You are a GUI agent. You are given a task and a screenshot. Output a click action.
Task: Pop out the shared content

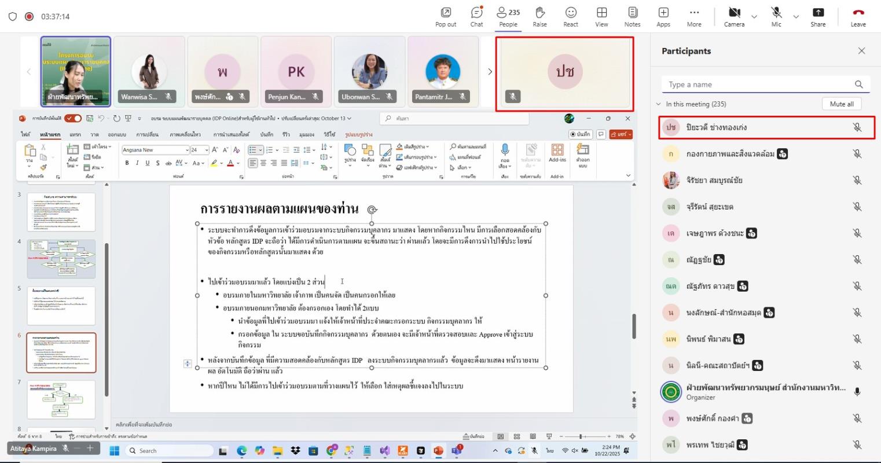pos(446,16)
